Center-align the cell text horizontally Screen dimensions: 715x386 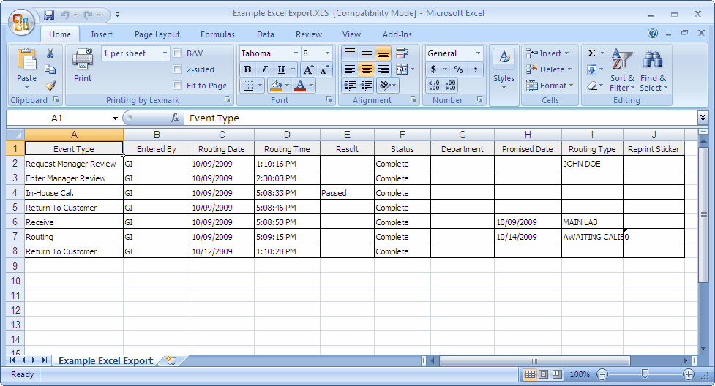pos(366,69)
